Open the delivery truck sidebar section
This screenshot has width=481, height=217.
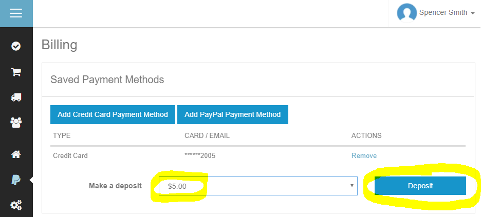point(16,97)
